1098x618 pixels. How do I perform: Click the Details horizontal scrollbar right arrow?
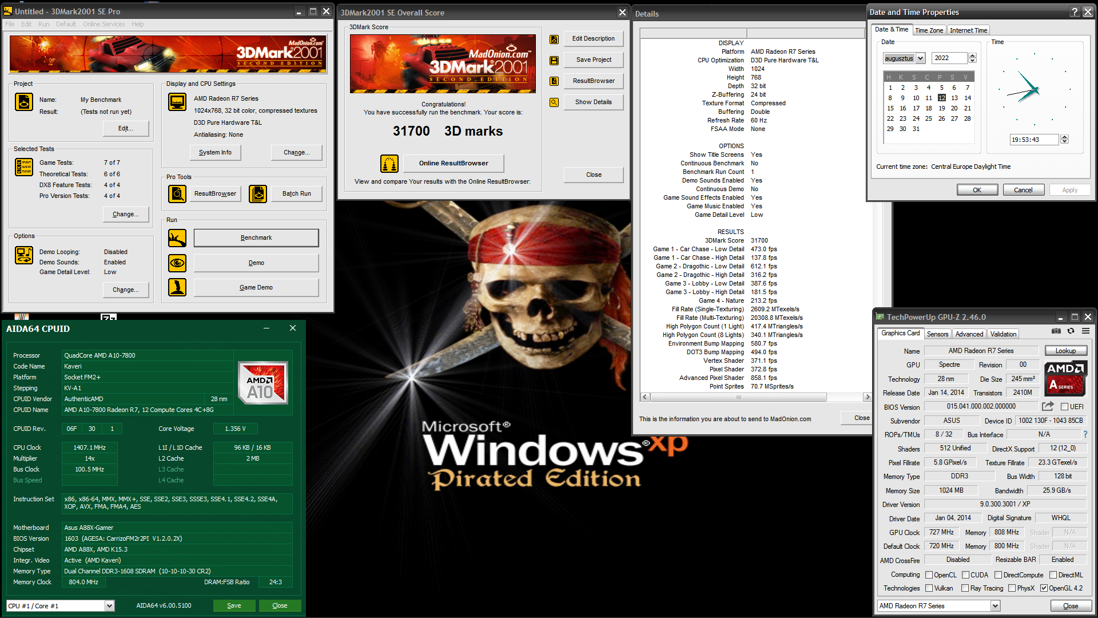[x=867, y=397]
